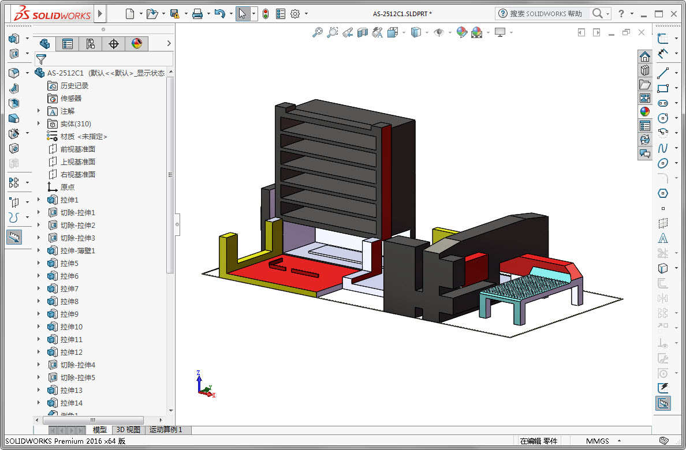Expand the 拉伸10 feature
686x450 pixels.
(39, 327)
